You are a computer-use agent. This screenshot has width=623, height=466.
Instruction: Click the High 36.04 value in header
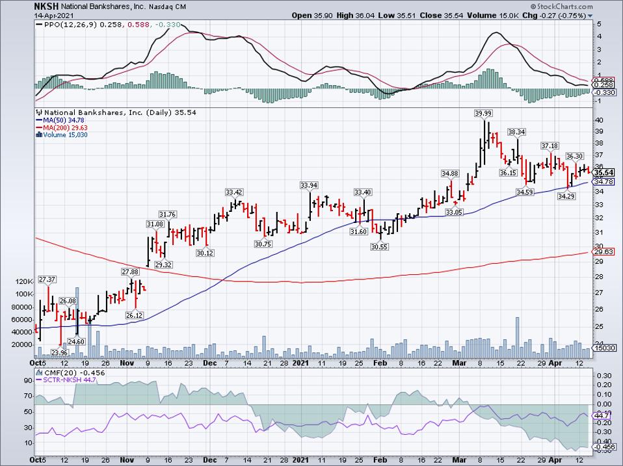355,16
